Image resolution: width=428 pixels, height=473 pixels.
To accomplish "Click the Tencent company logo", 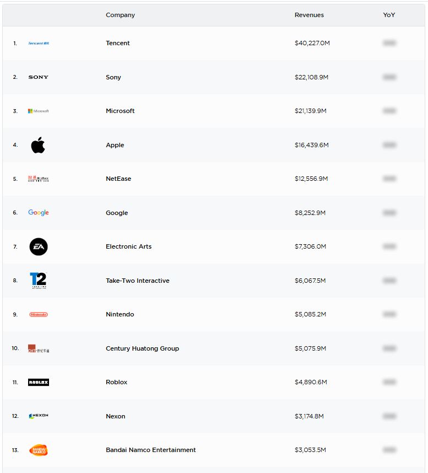I will (39, 43).
